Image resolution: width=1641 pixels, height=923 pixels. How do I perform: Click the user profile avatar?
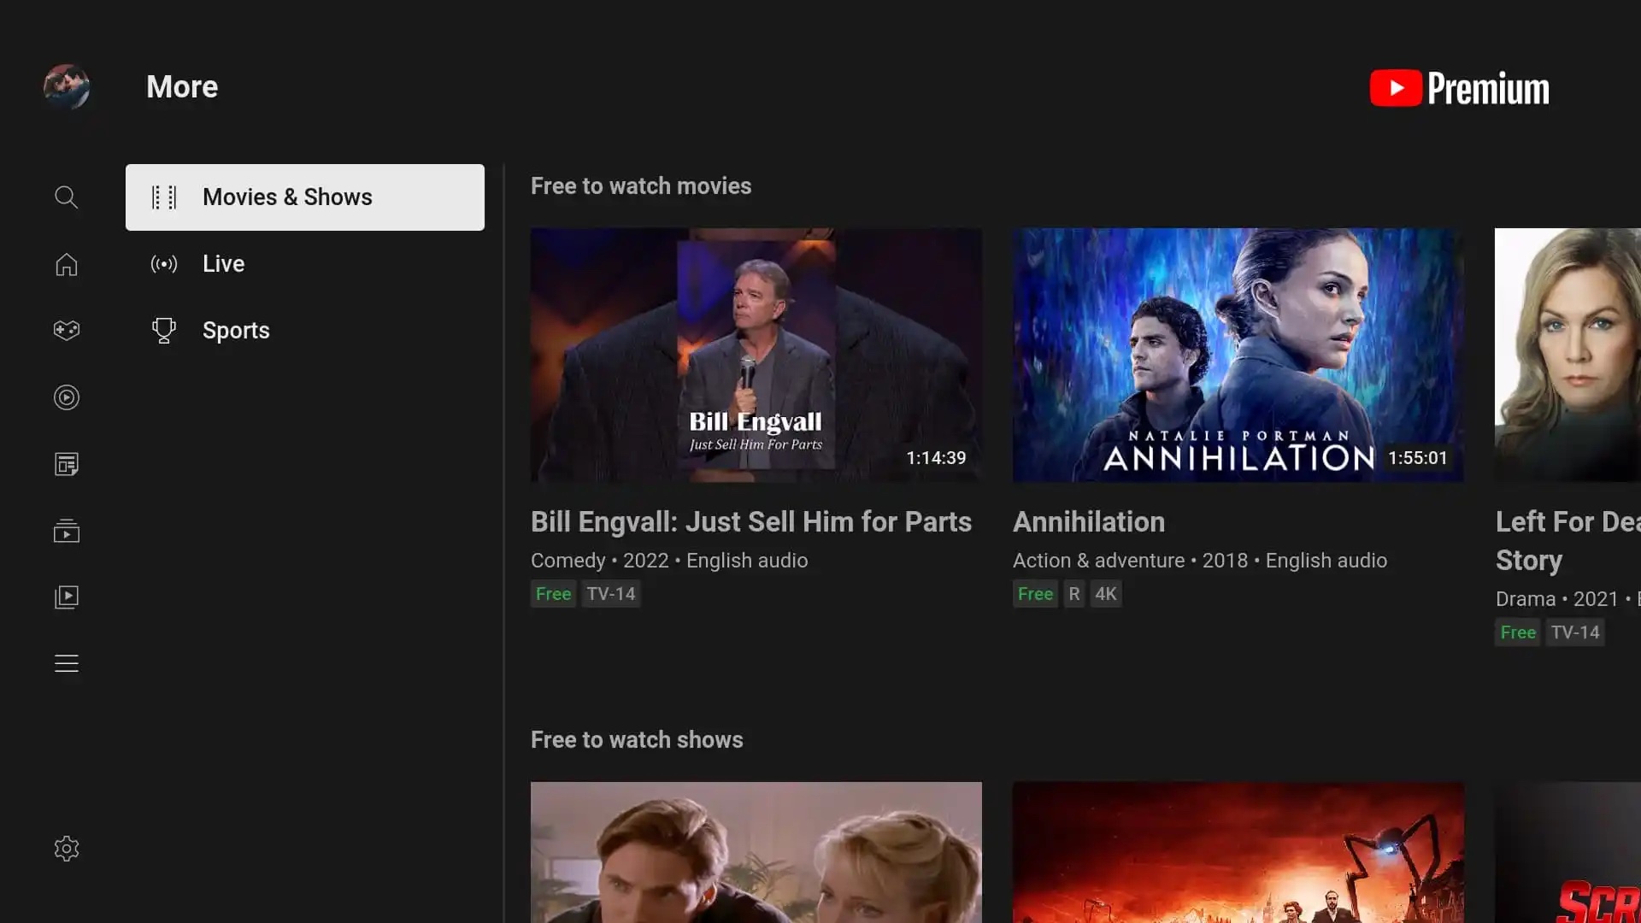[67, 86]
